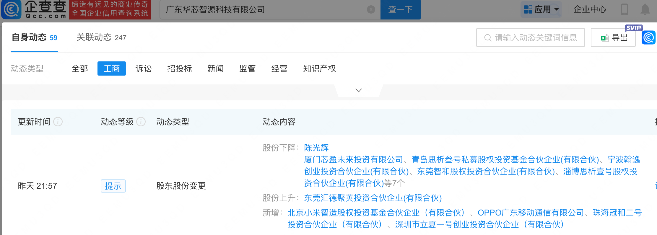Select 招投标 dynamic type filter
The image size is (657, 235).
180,68
